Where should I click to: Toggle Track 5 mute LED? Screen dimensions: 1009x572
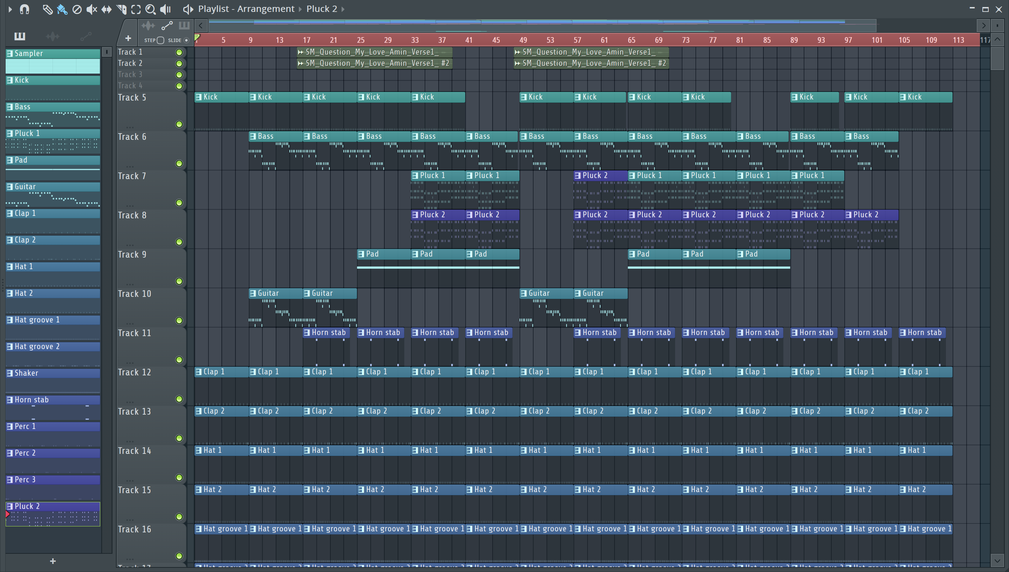pyautogui.click(x=179, y=124)
